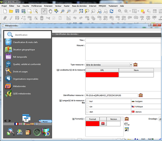Click the icon right of Format table header
Viewport: 162px width, 141px height.
127,119
